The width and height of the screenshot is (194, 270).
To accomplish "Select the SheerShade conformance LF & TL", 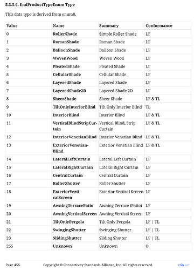I will click(x=153, y=99).
